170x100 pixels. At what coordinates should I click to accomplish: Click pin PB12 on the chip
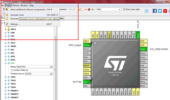144,86
